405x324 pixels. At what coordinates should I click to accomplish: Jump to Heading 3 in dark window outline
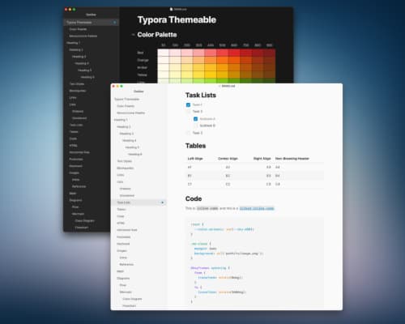(79, 57)
